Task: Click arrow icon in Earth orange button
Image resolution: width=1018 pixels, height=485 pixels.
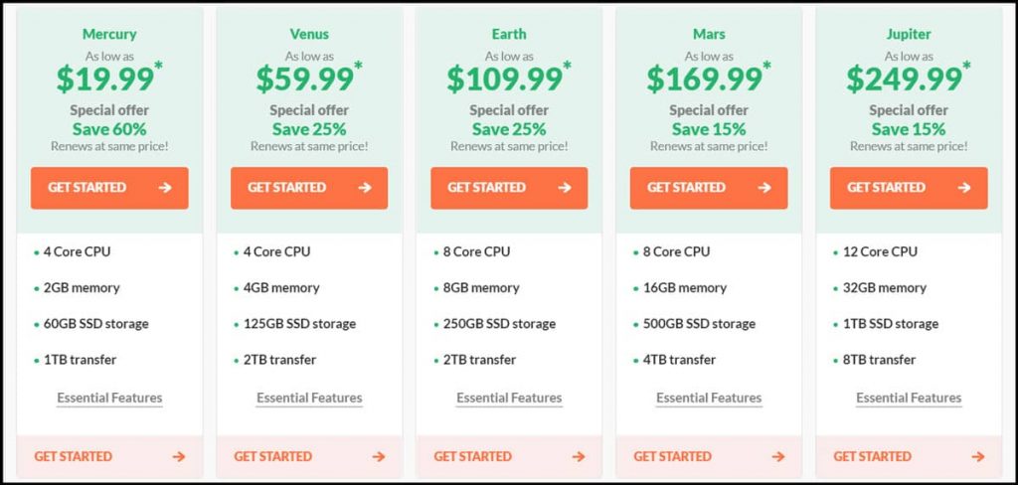Action: tap(565, 188)
